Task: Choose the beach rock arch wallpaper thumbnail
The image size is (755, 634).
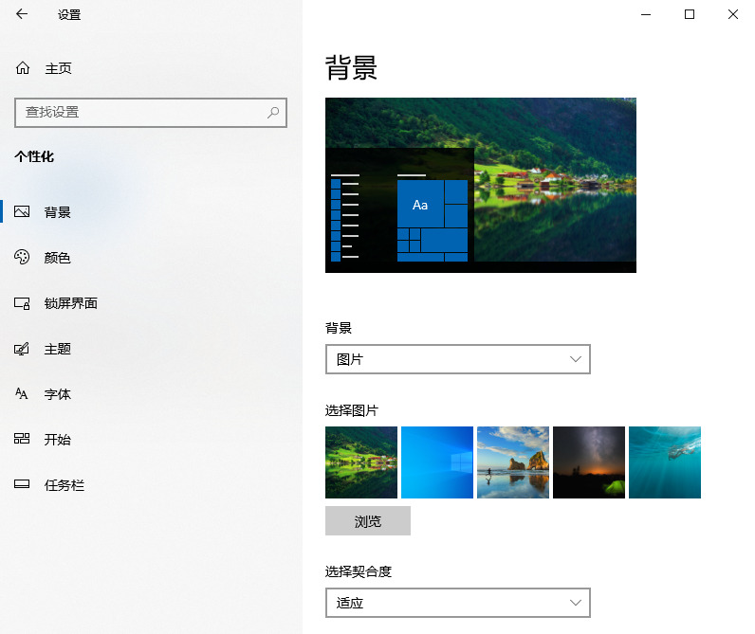Action: pos(513,462)
